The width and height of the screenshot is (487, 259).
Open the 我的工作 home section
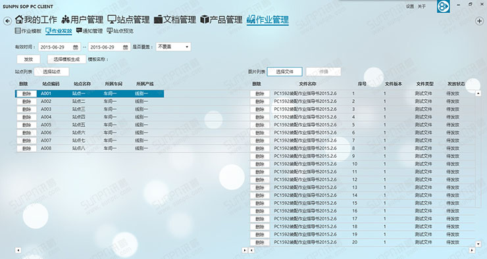36,20
